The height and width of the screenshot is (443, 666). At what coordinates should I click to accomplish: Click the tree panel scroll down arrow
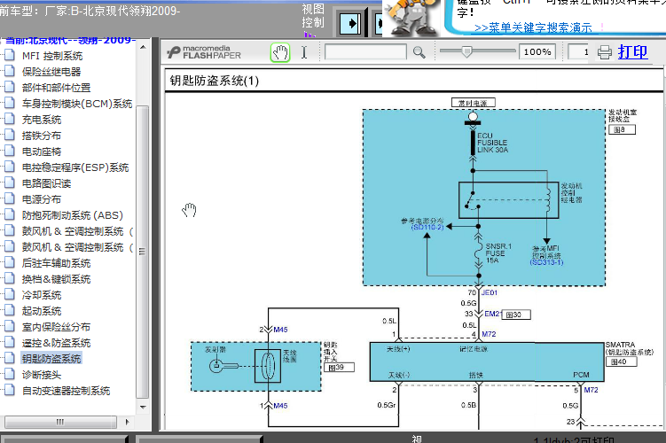143,408
